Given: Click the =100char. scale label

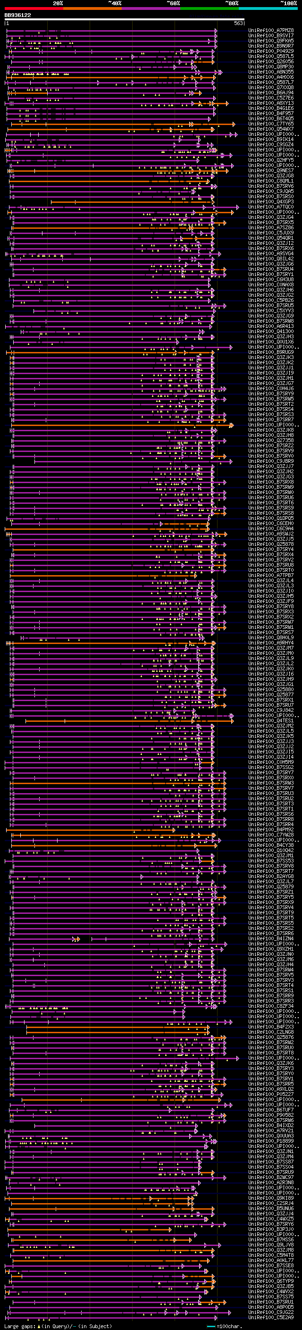Looking at the screenshot, I should [229, 1326].
